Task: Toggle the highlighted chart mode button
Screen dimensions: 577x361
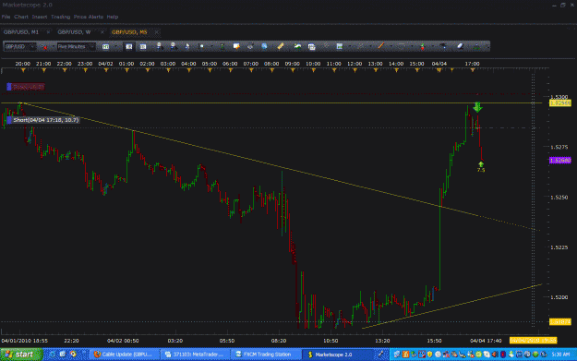Action: click(x=129, y=47)
